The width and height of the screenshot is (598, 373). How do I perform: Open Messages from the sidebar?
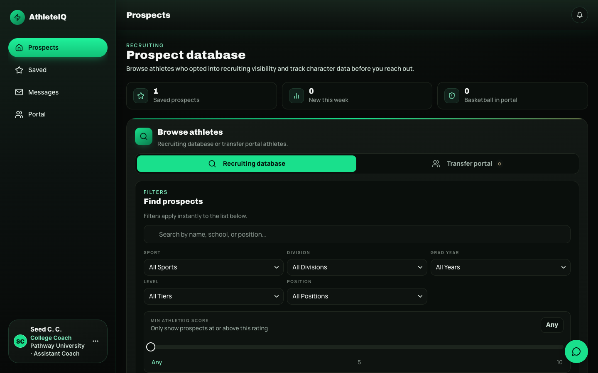pyautogui.click(x=58, y=92)
